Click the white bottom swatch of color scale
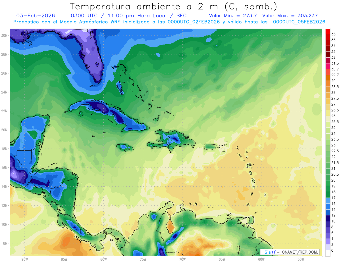341x263 pixels. (328, 253)
